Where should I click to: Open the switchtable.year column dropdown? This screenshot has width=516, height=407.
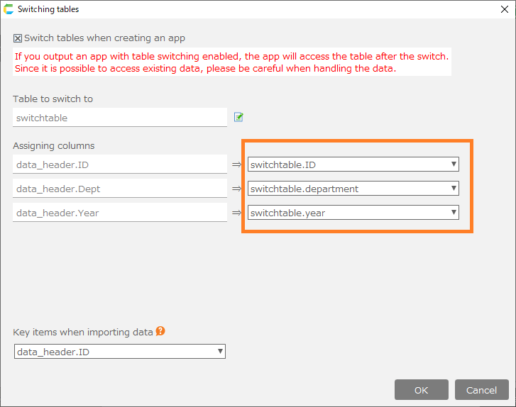[x=353, y=213]
